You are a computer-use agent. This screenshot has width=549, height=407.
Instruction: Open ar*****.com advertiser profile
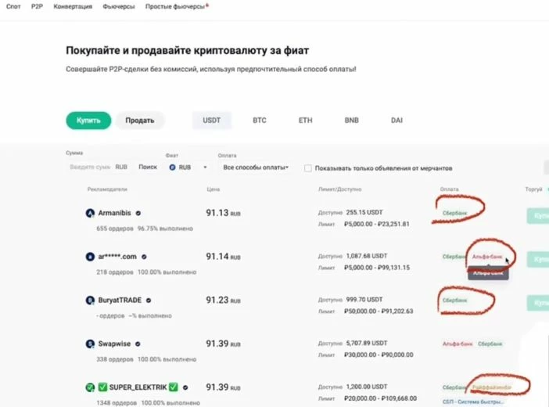point(117,256)
